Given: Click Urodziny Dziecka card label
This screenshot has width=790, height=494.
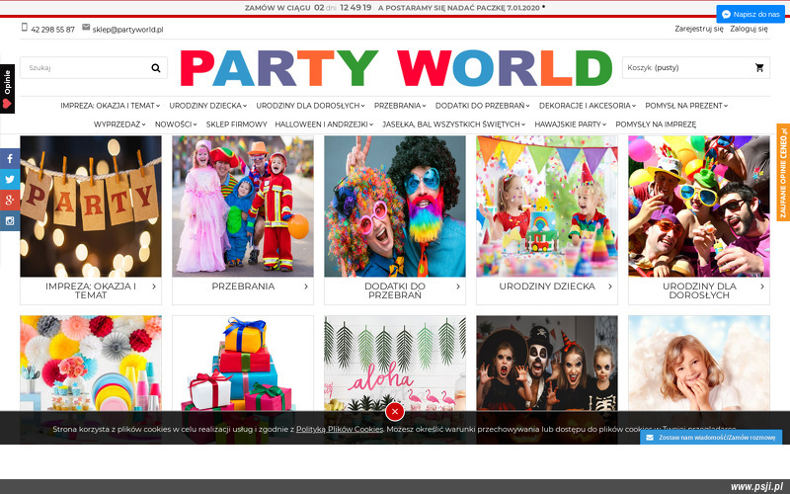Looking at the screenshot, I should 547,286.
